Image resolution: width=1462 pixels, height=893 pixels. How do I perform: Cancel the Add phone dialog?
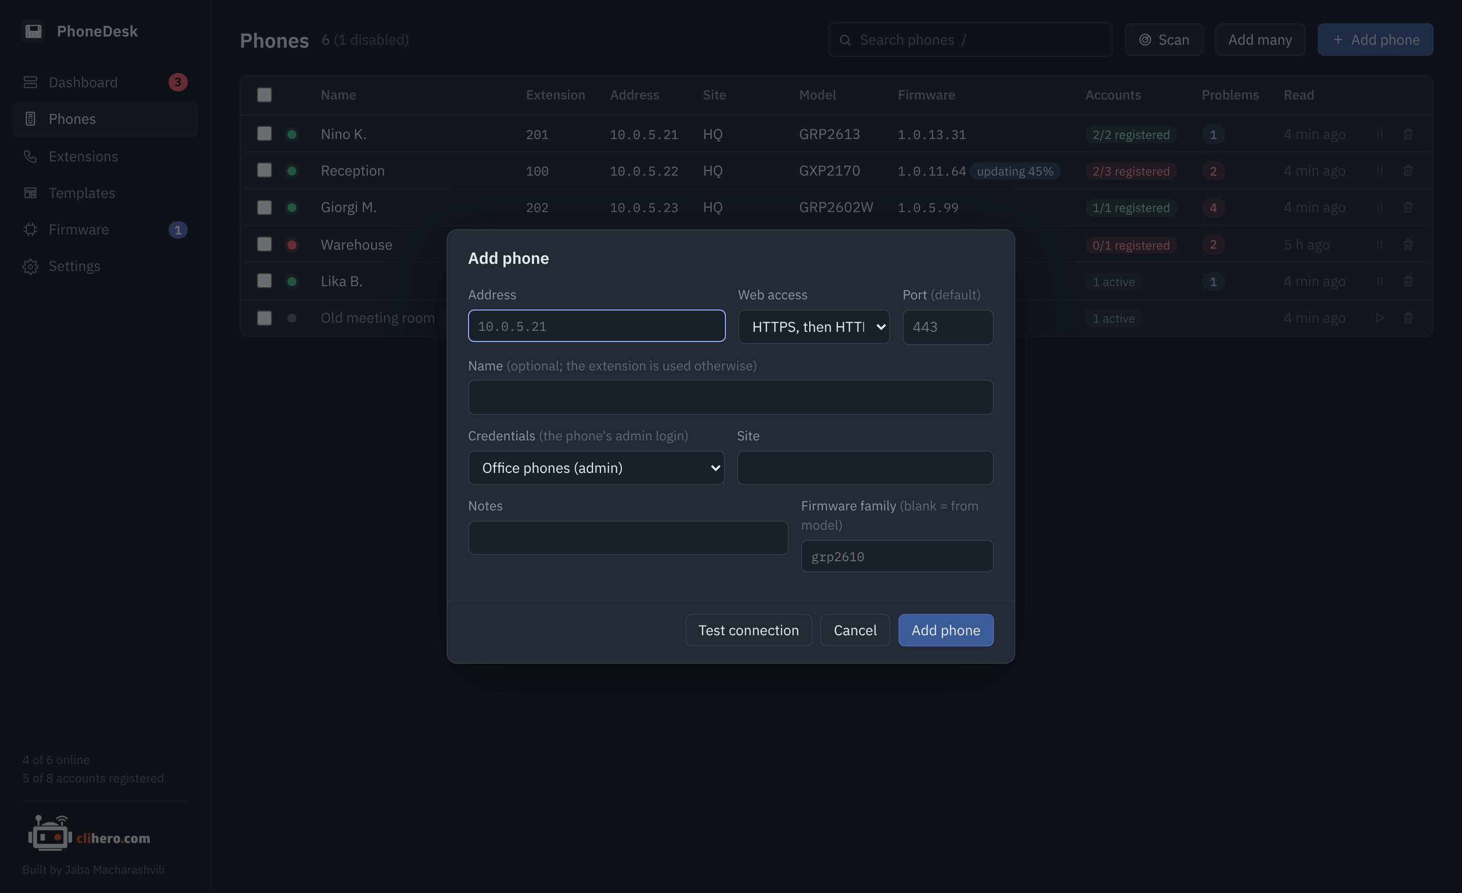(x=855, y=630)
